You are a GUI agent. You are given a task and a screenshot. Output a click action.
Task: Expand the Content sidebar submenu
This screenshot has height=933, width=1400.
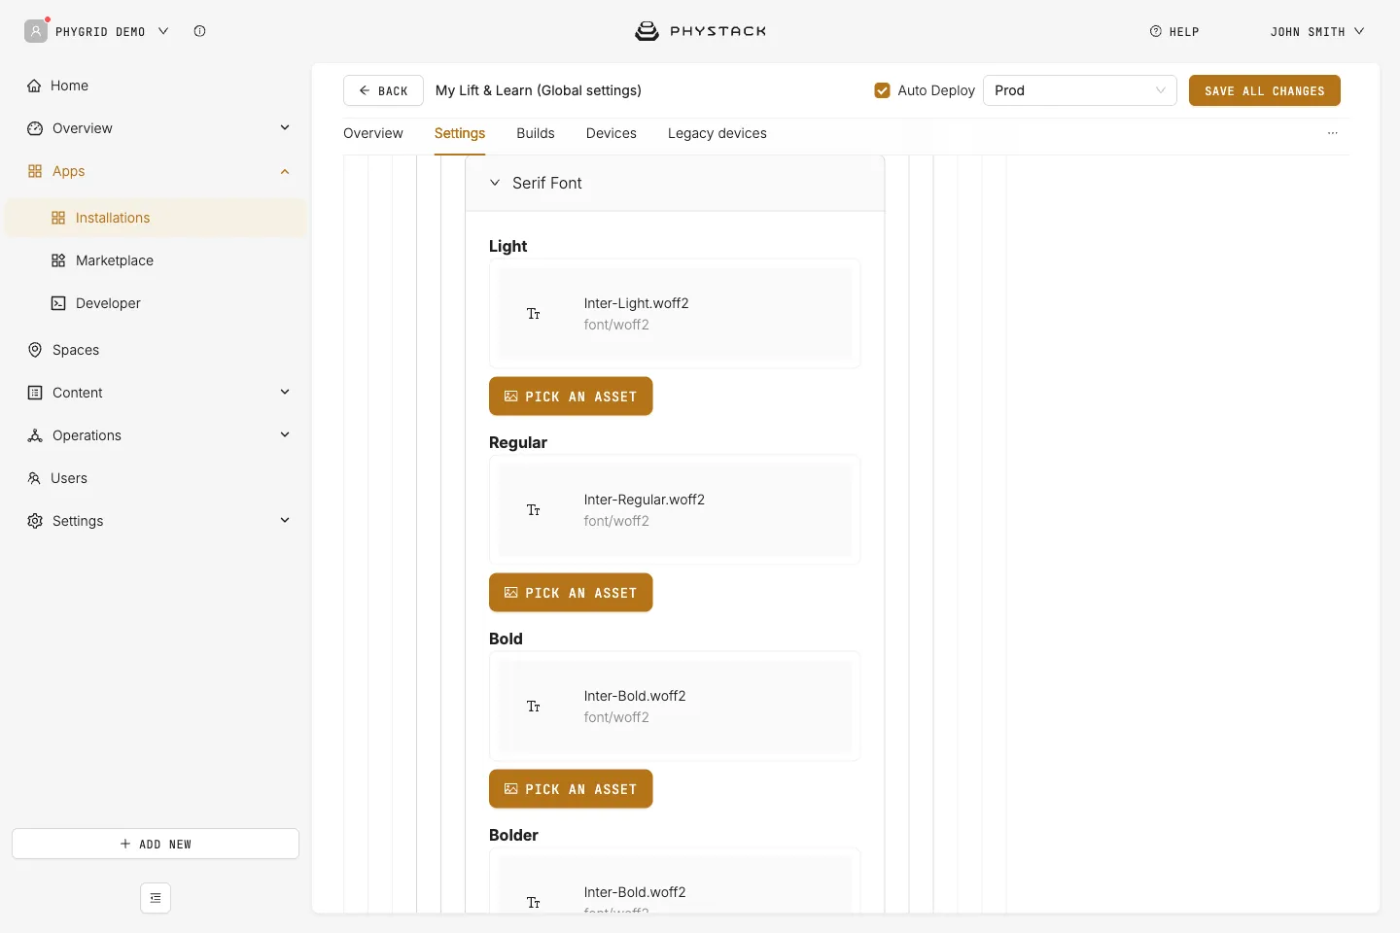click(285, 393)
